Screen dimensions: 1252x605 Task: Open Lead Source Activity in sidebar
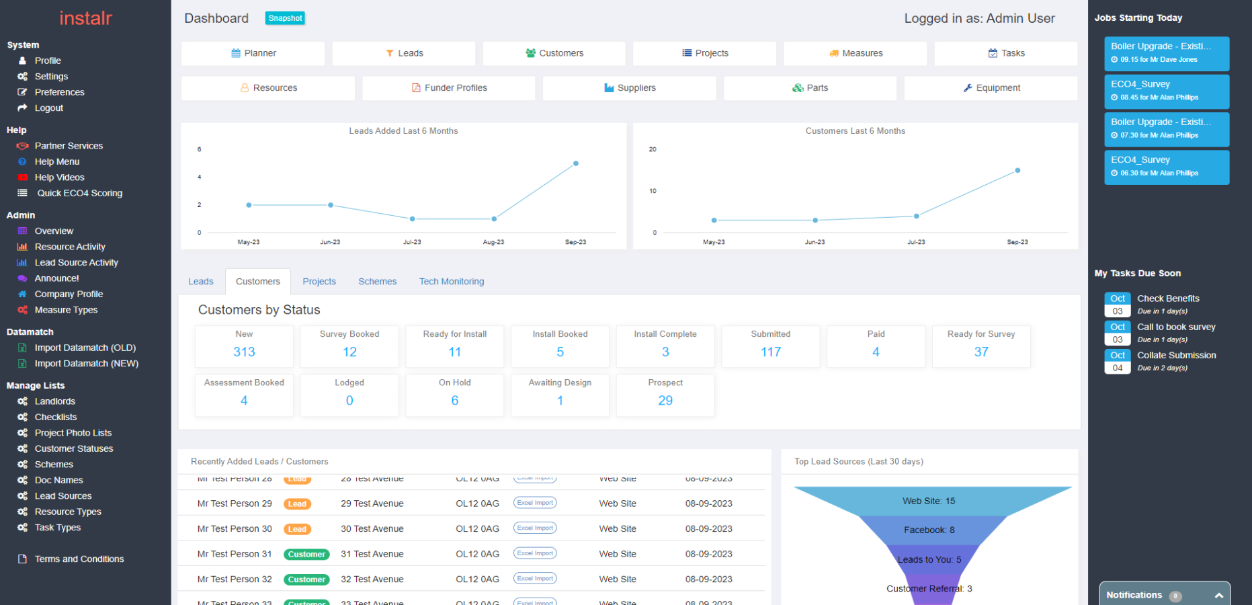pyautogui.click(x=76, y=263)
